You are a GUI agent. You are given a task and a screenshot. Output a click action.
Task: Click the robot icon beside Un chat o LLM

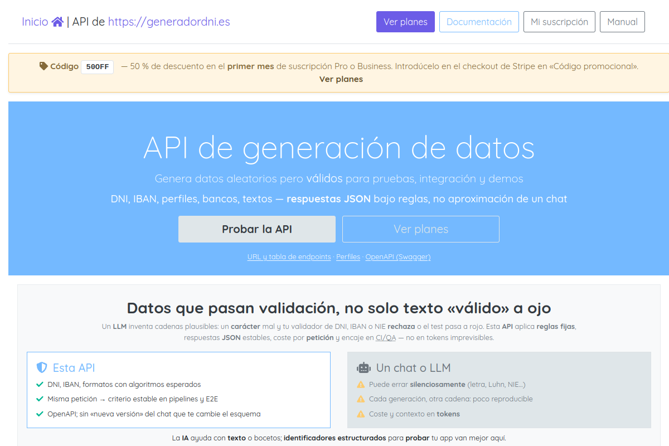point(363,368)
